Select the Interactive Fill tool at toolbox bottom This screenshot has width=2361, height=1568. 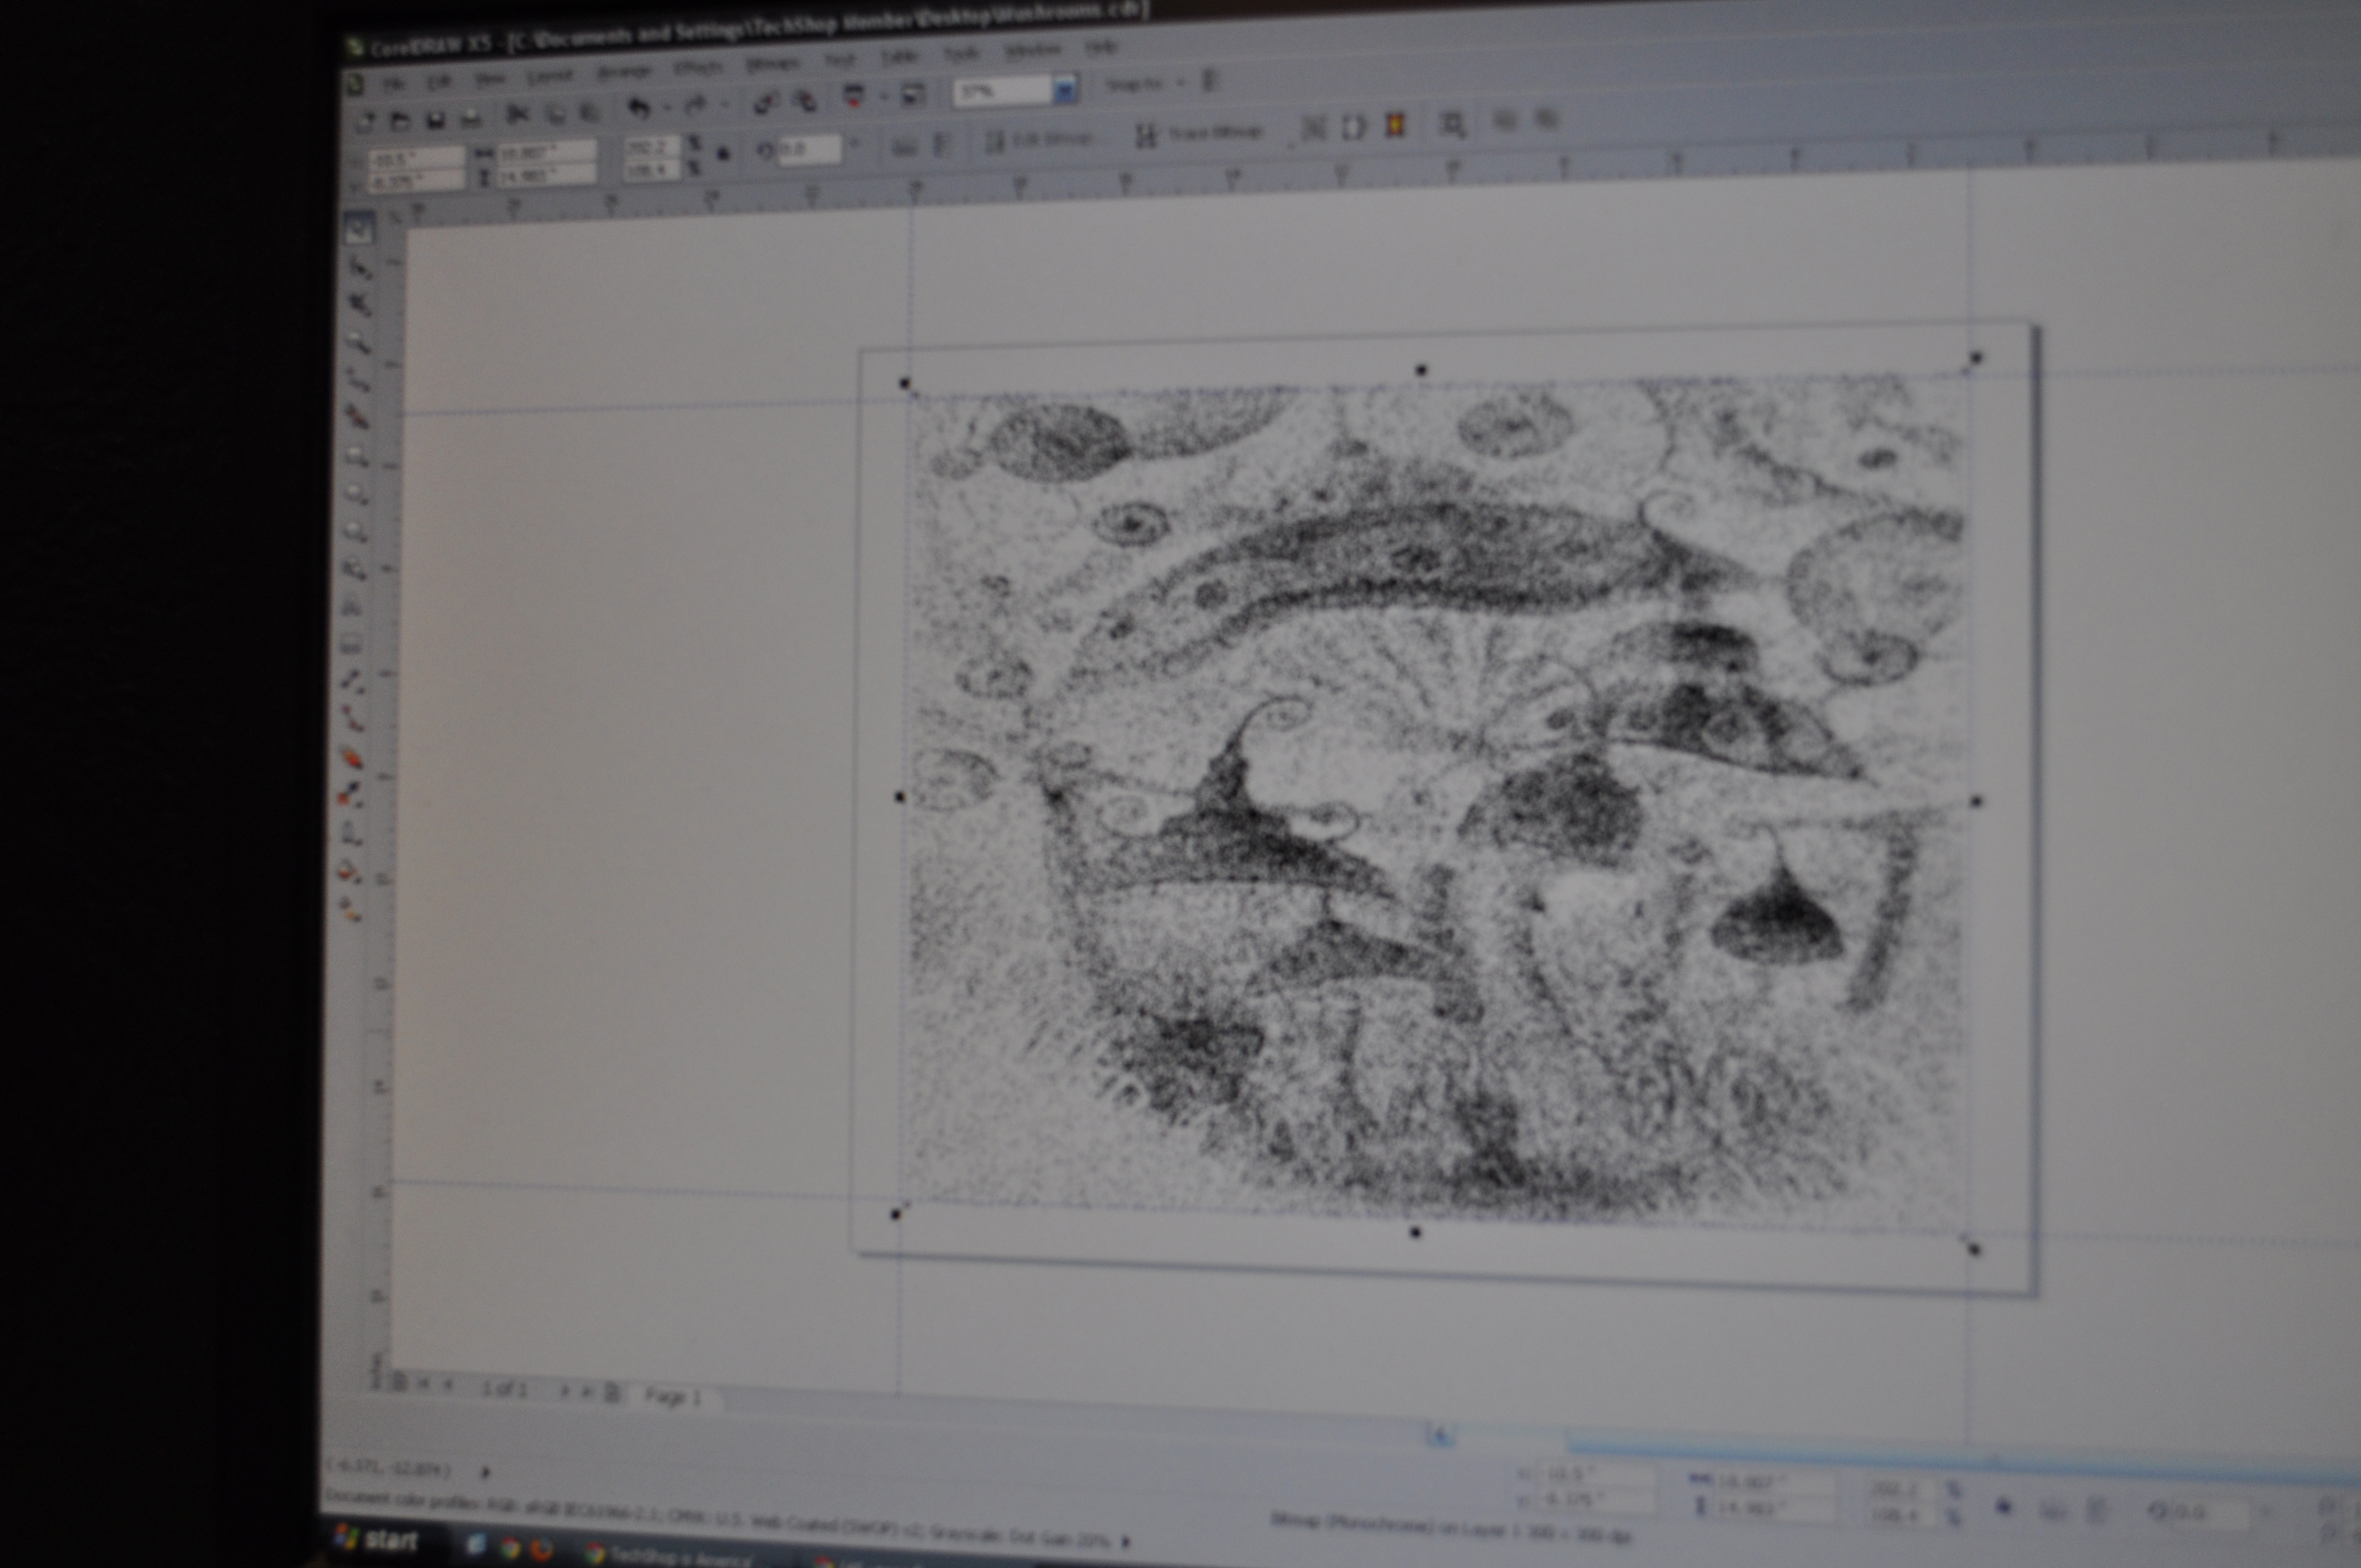pos(349,909)
